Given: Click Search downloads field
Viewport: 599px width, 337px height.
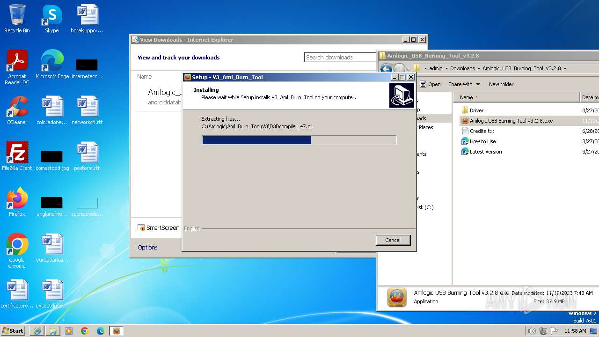Looking at the screenshot, I should [x=340, y=57].
